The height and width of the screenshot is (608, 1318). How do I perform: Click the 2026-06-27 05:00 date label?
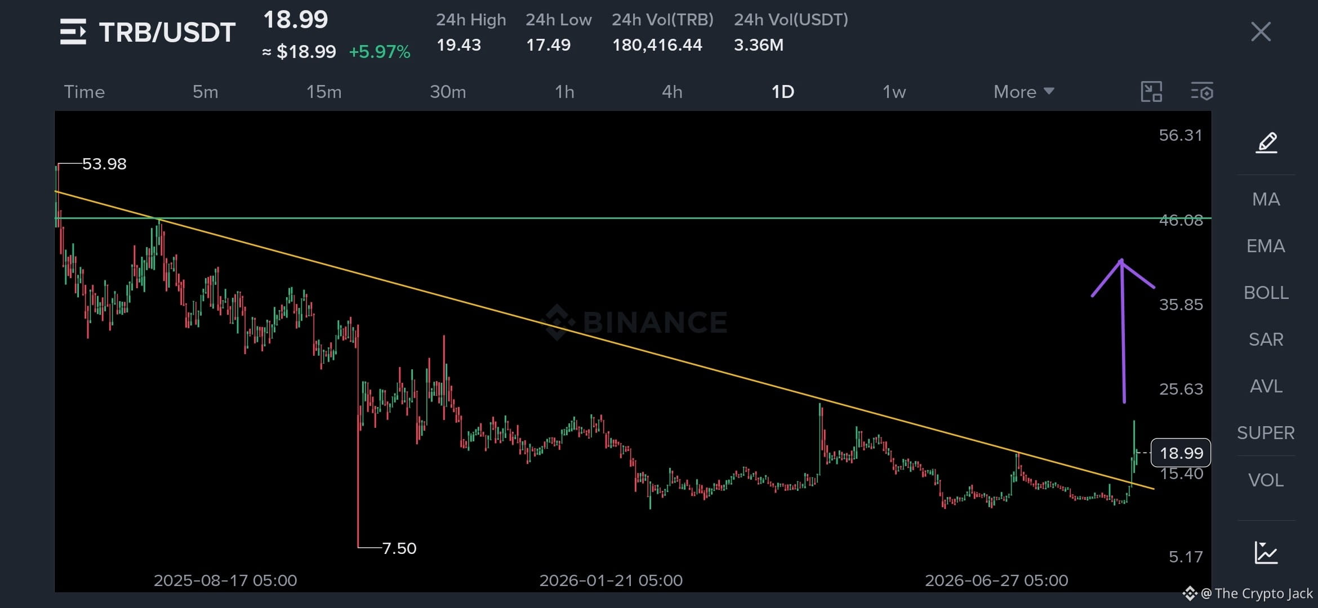(x=996, y=580)
